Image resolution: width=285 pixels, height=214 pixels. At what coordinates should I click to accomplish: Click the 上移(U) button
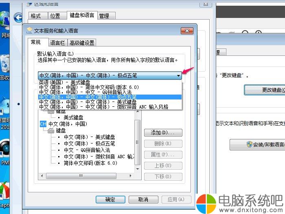163,165
